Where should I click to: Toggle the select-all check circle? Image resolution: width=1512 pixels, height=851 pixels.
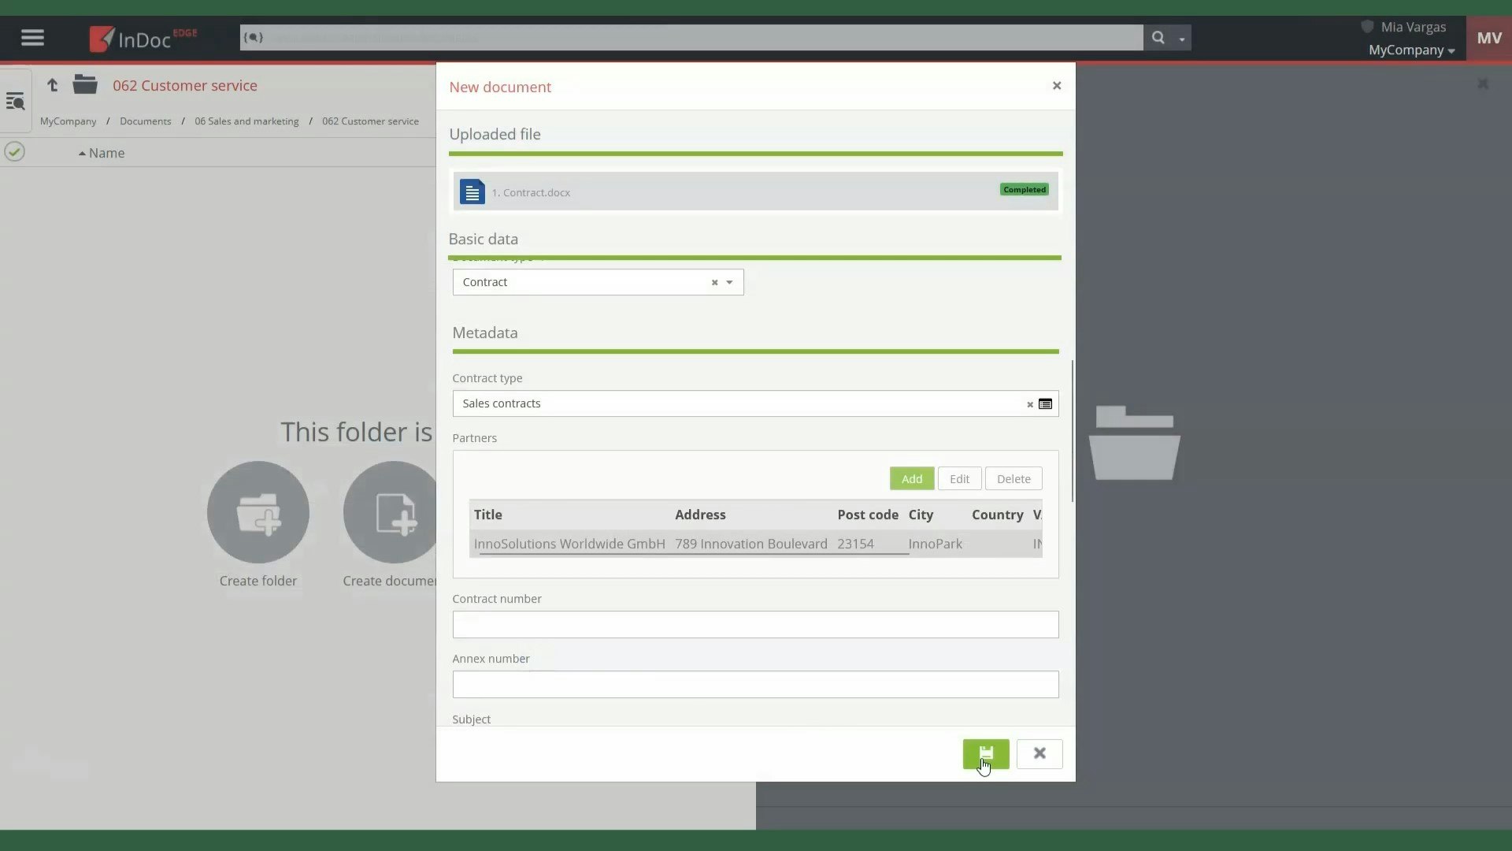pyautogui.click(x=14, y=152)
